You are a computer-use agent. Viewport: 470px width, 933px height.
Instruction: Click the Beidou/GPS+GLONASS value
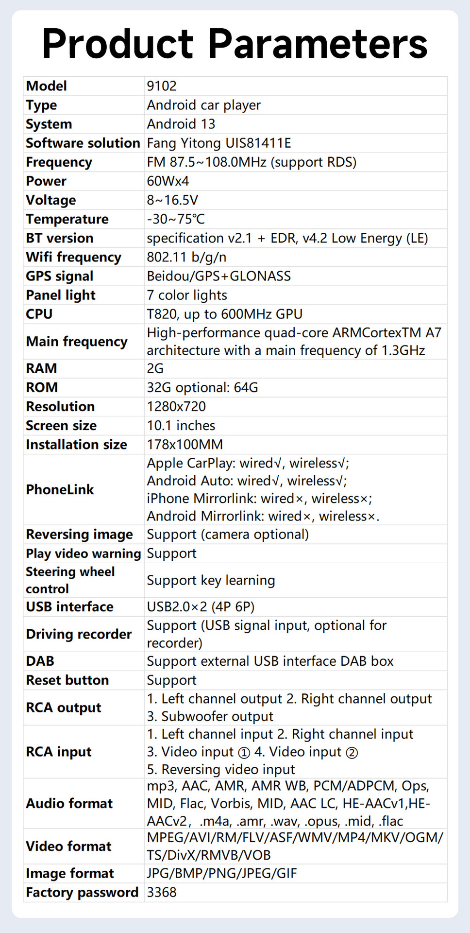pyautogui.click(x=218, y=276)
